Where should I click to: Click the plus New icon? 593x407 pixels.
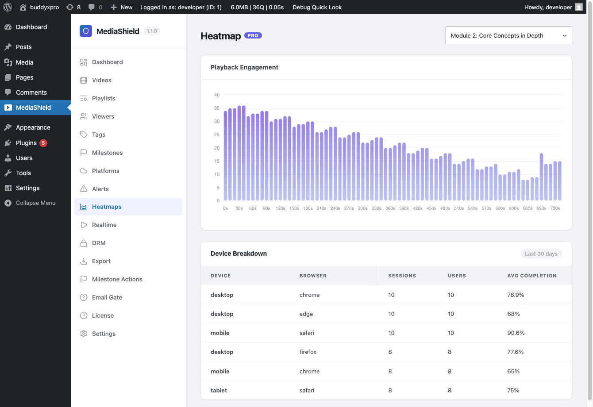114,7
